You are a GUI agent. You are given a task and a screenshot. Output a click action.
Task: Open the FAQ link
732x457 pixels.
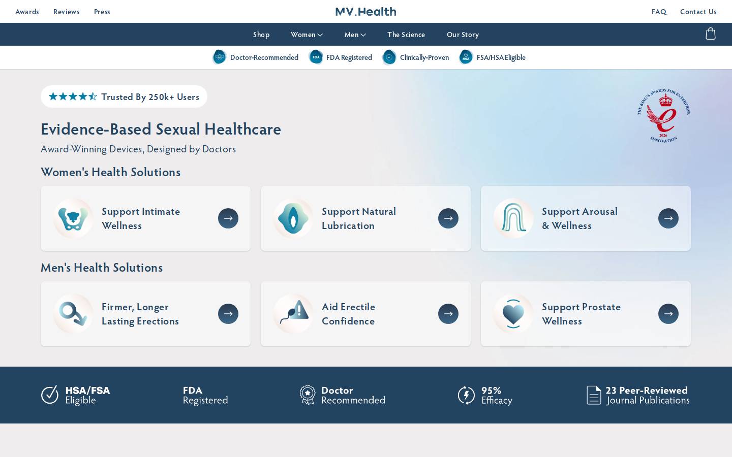(659, 12)
